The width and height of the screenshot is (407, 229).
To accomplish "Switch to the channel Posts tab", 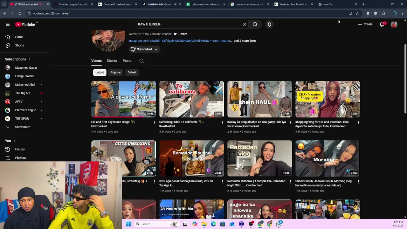I will pyautogui.click(x=127, y=61).
